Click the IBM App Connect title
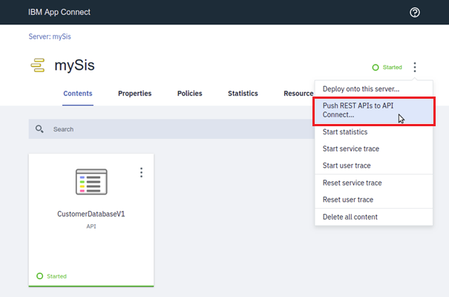Screen dimensions: 449x297 [x=59, y=12]
